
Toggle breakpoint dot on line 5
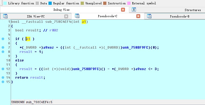pyautogui.click(x=3, y=39)
